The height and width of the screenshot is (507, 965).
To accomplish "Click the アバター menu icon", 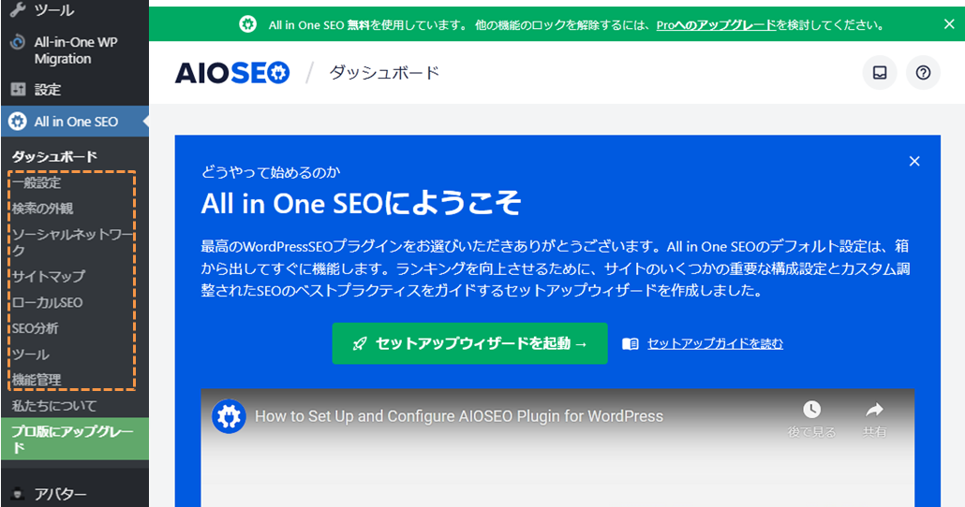I will (18, 494).
